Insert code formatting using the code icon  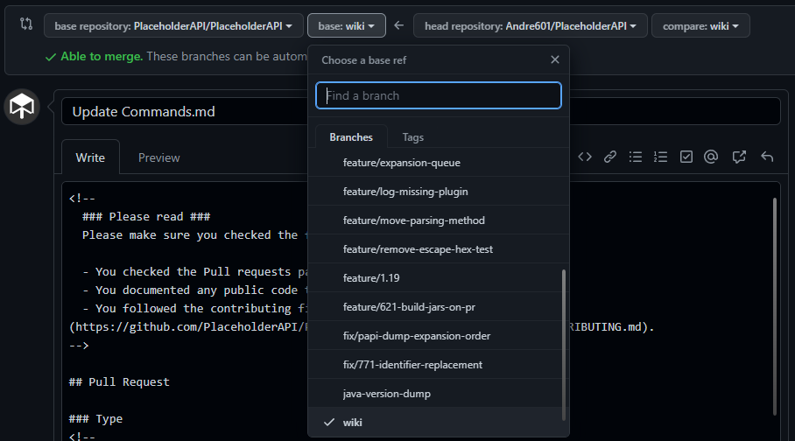[585, 157]
